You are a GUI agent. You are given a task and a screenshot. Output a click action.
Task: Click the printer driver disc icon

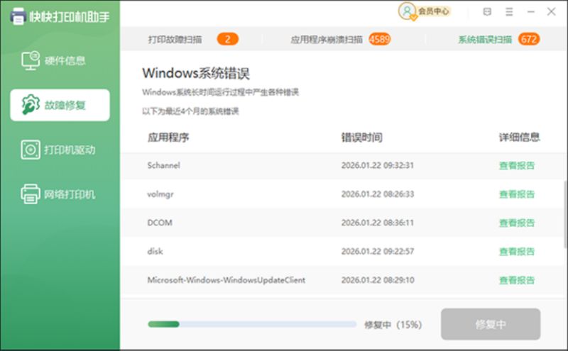coord(31,150)
